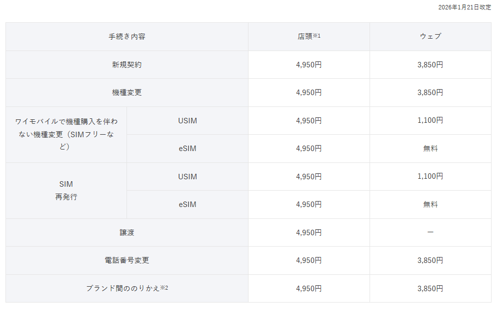
Task: Click the 4,950円 store fee for 譲渡
Action: pyautogui.click(x=309, y=232)
